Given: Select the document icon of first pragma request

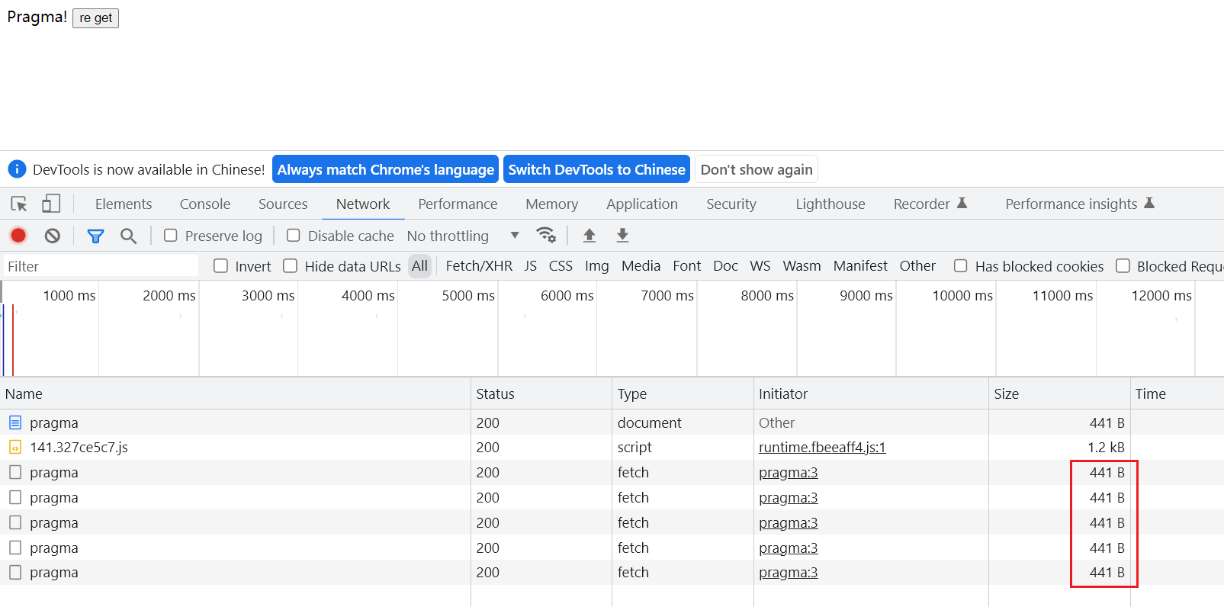Looking at the screenshot, I should pyautogui.click(x=15, y=422).
